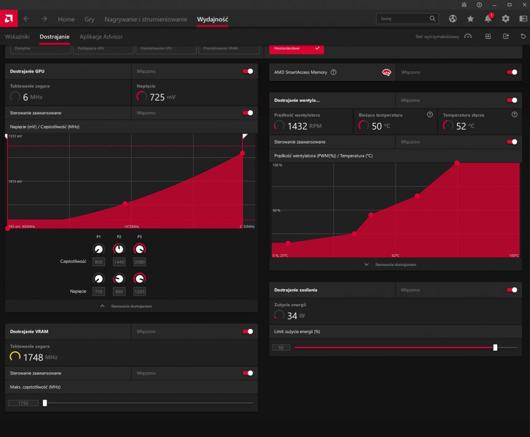Switch to the Wskaźniki tab

click(17, 37)
